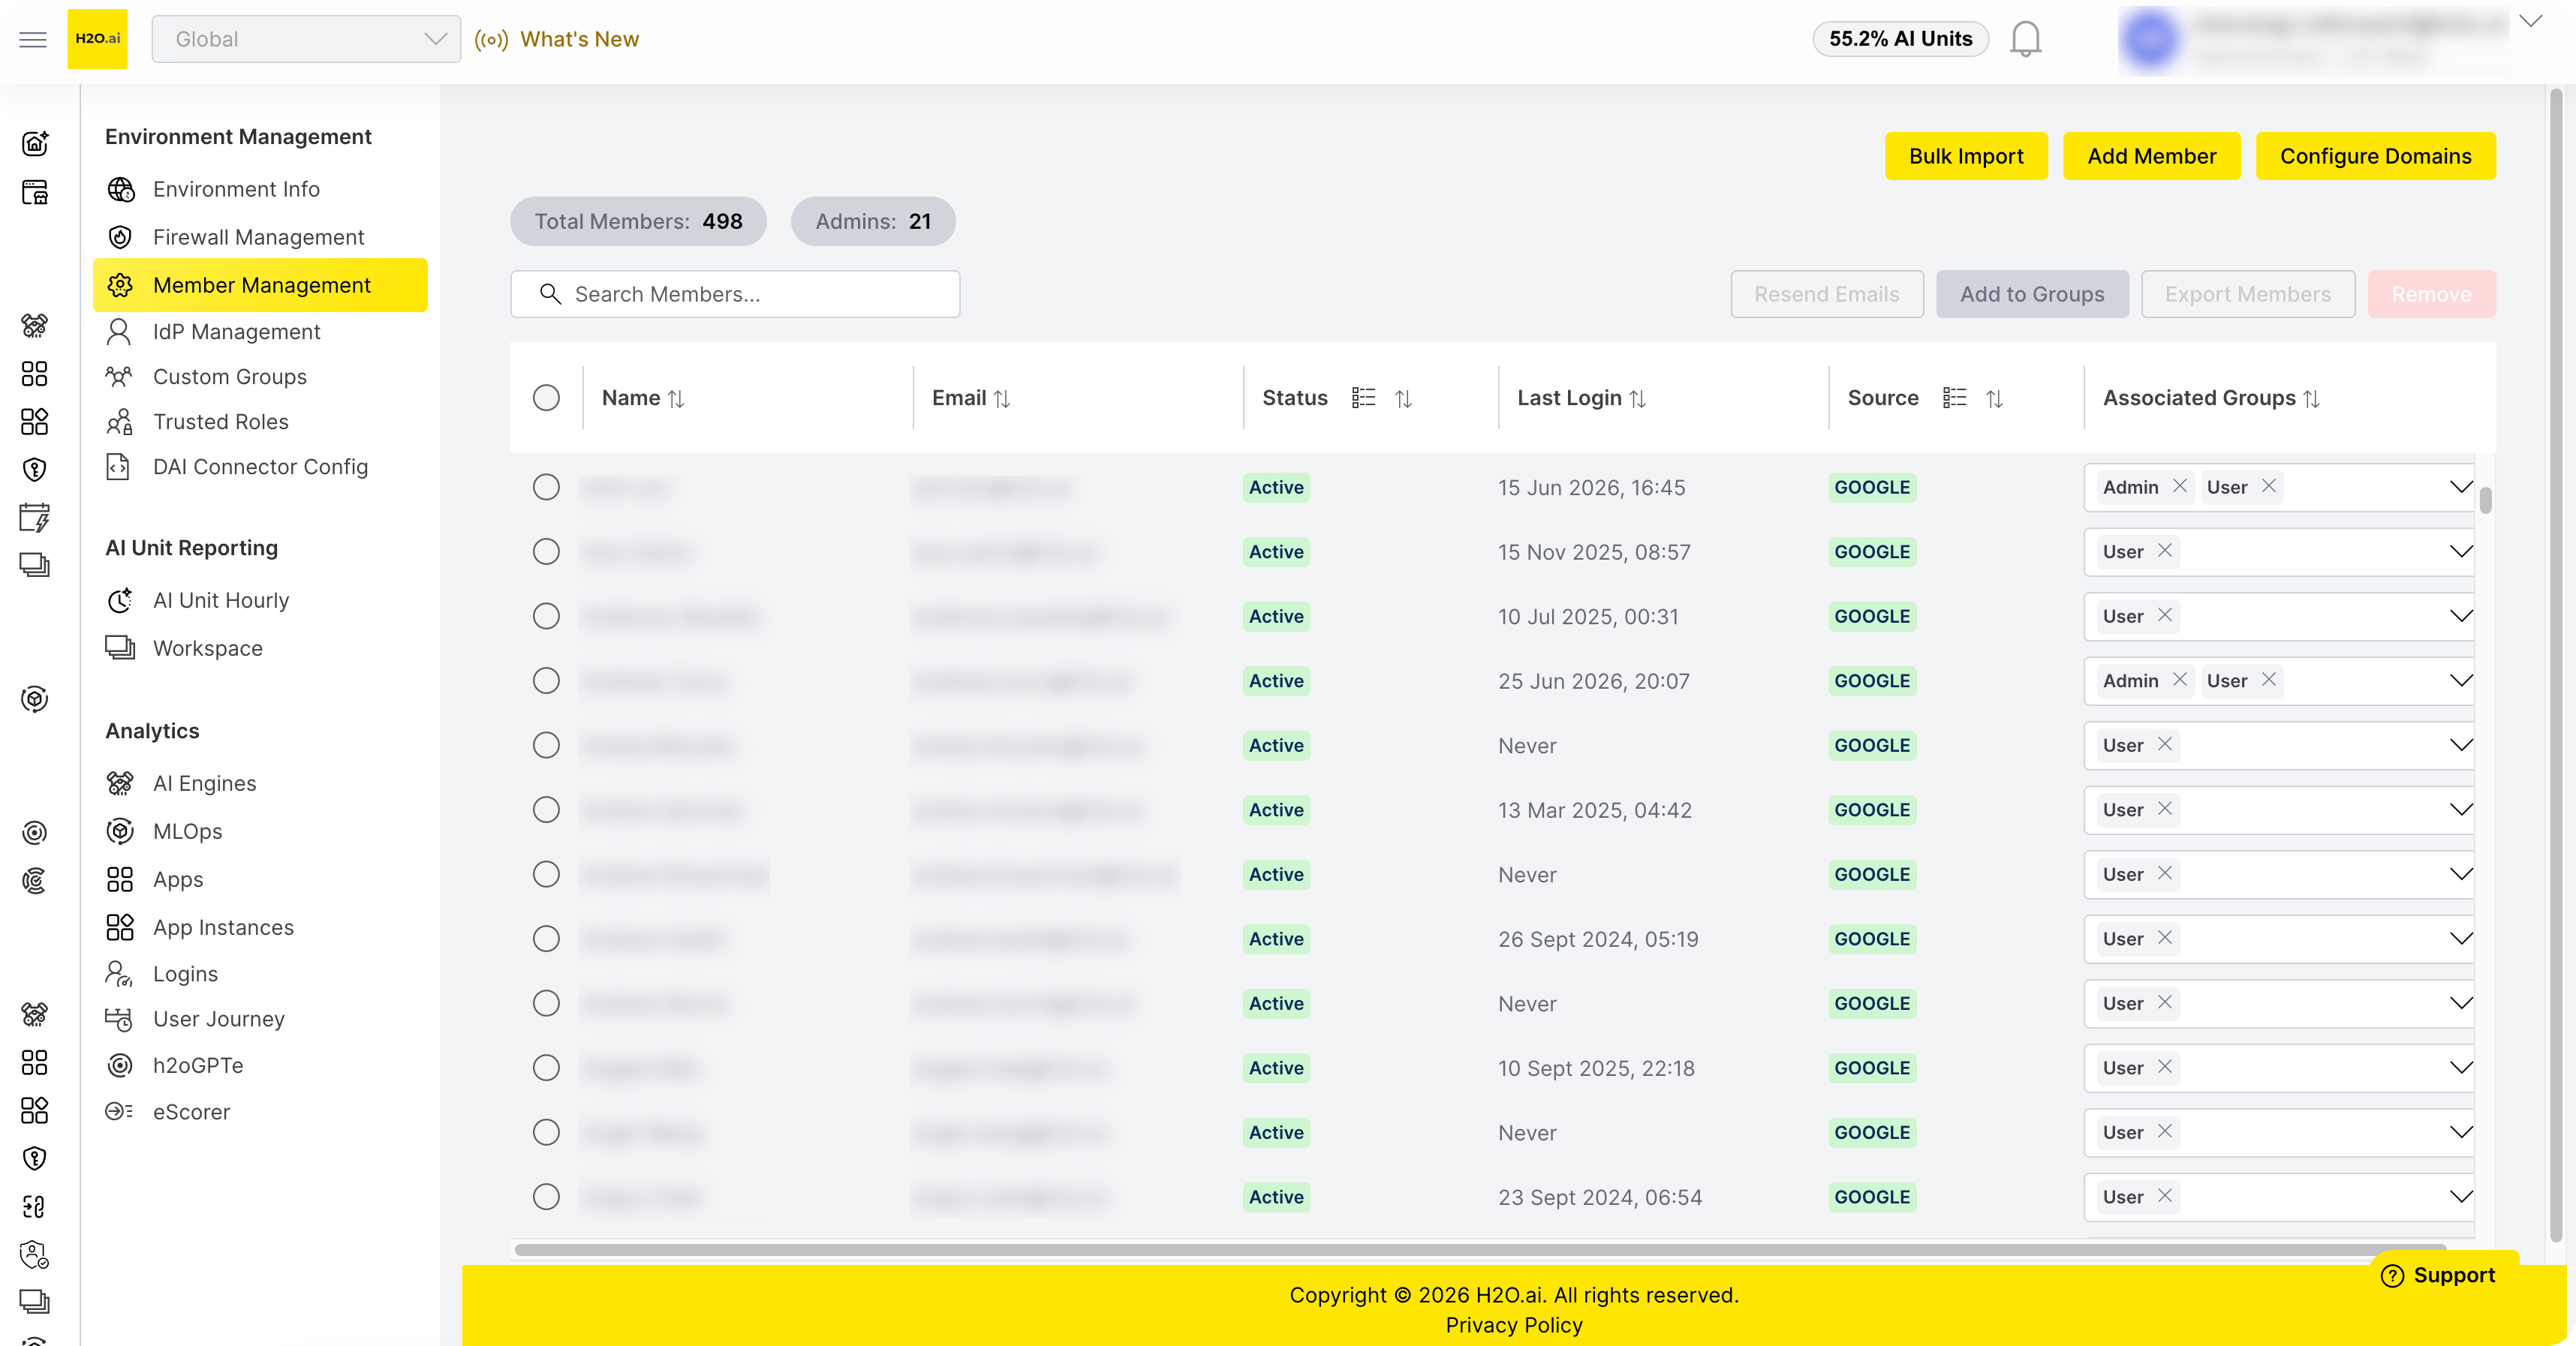Expand groups dropdown for 25 Jun 2026 row
Image resolution: width=2576 pixels, height=1346 pixels.
2461,681
